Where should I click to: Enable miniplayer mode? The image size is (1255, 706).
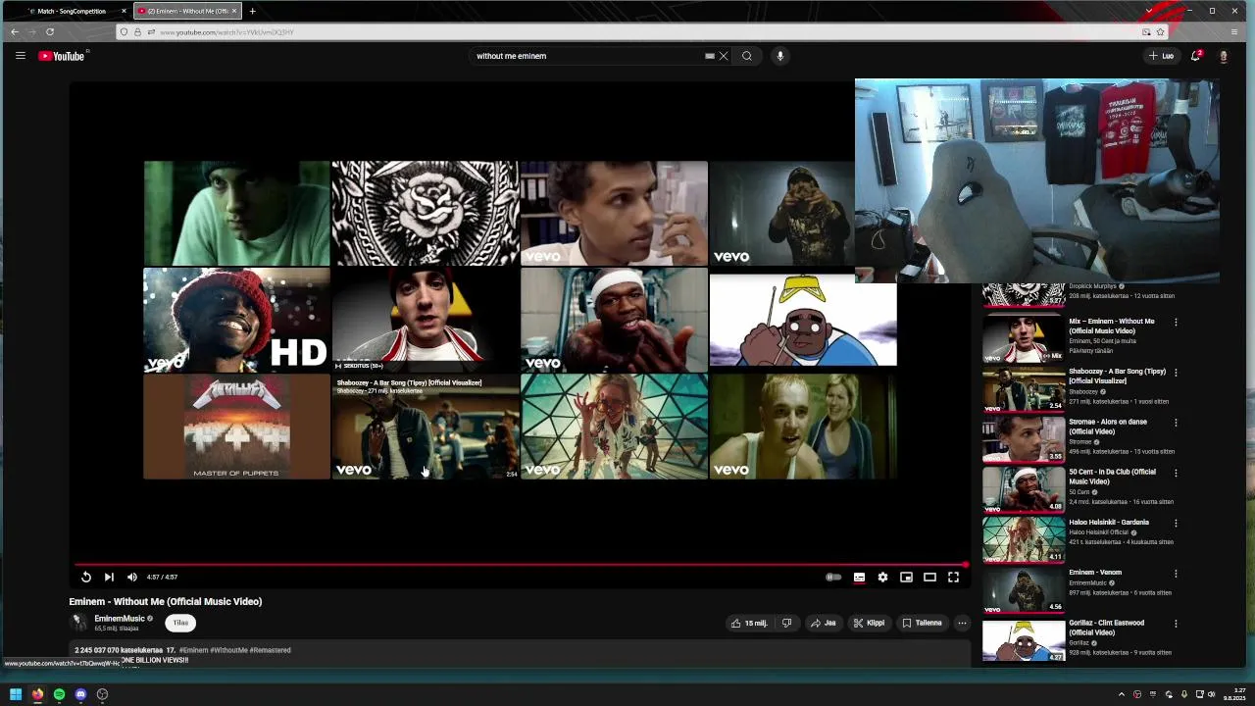coord(906,578)
